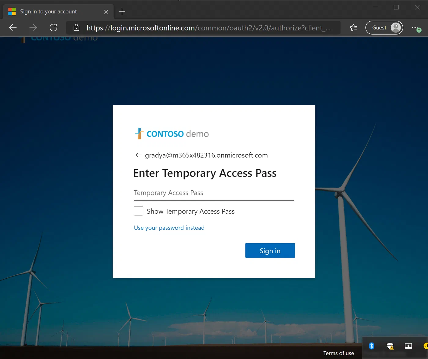428x359 pixels.
Task: Maximize the browser window
Action: (x=396, y=7)
